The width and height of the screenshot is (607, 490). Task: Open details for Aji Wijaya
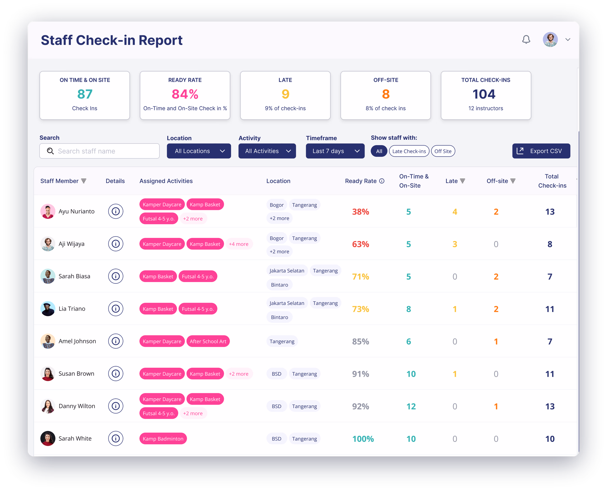(116, 244)
